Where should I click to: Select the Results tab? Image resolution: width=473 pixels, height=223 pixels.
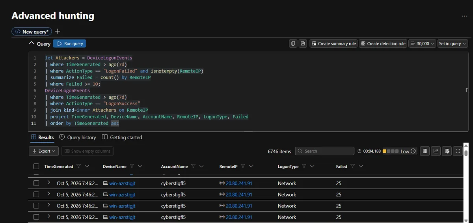click(43, 137)
